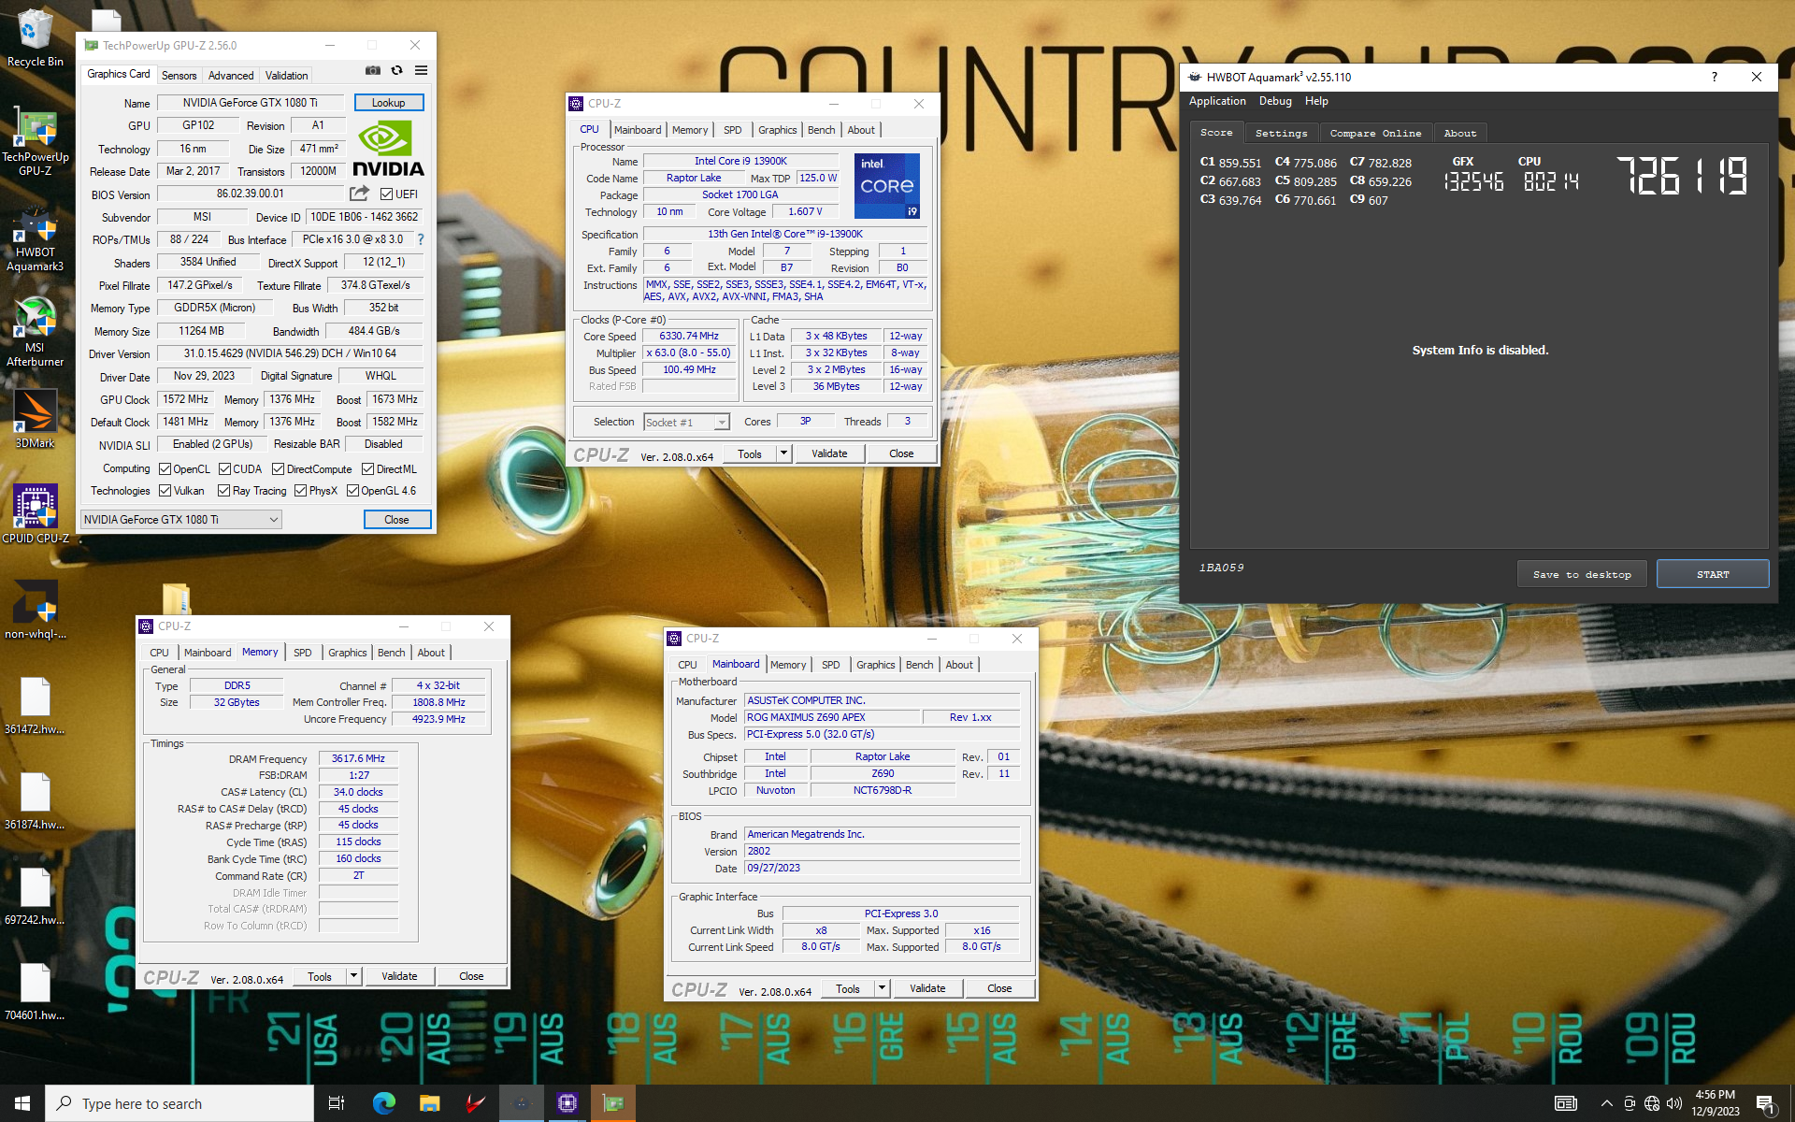
Task: Toggle the DirectCompute checkbox
Action: pyautogui.click(x=278, y=469)
